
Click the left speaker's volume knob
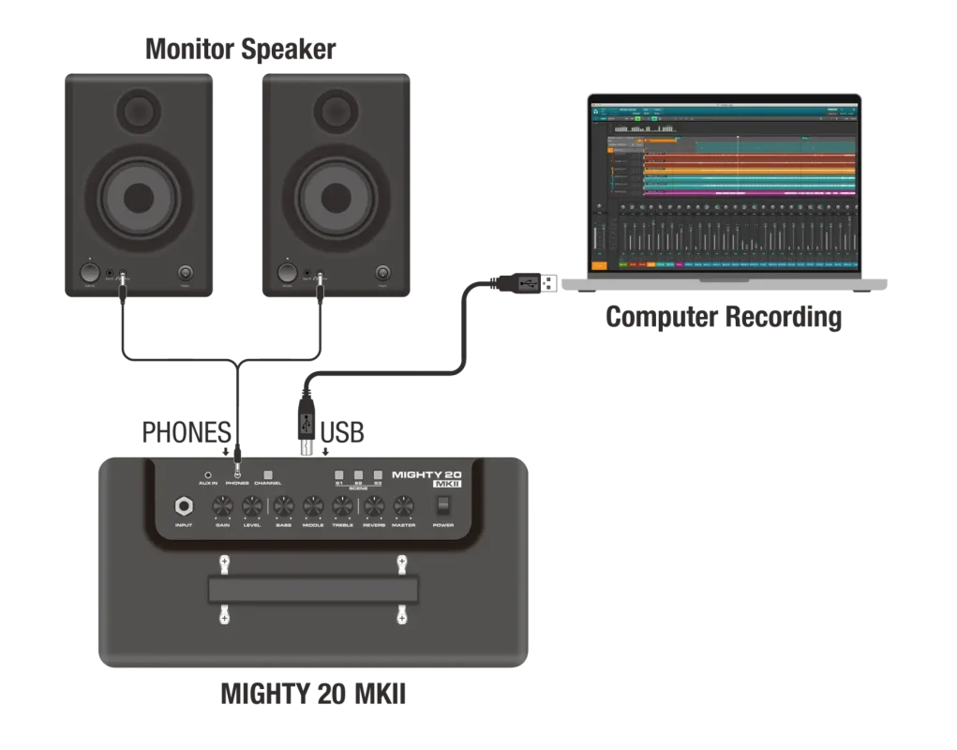[x=90, y=273]
